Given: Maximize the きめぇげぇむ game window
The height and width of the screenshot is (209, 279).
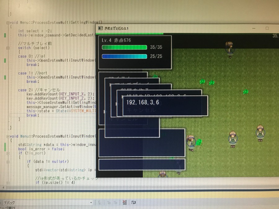Looking at the screenshot, I should (x=267, y=28).
